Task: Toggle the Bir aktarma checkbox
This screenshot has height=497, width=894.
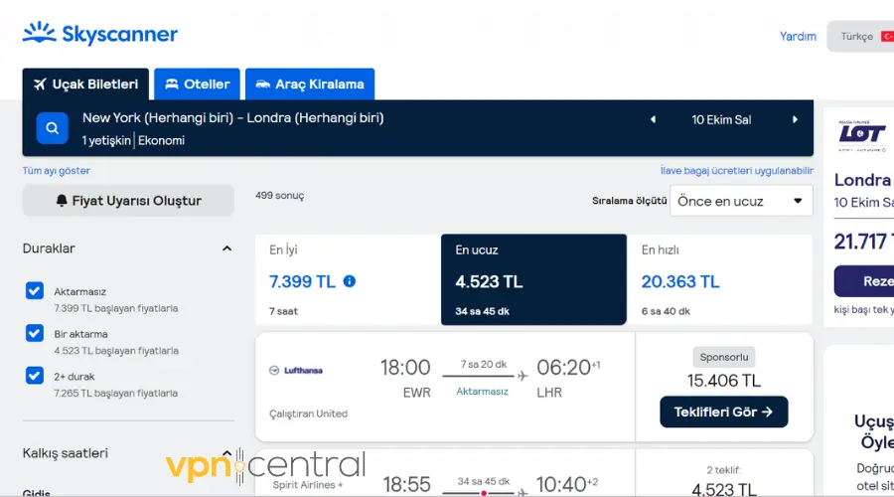Action: coord(34,333)
